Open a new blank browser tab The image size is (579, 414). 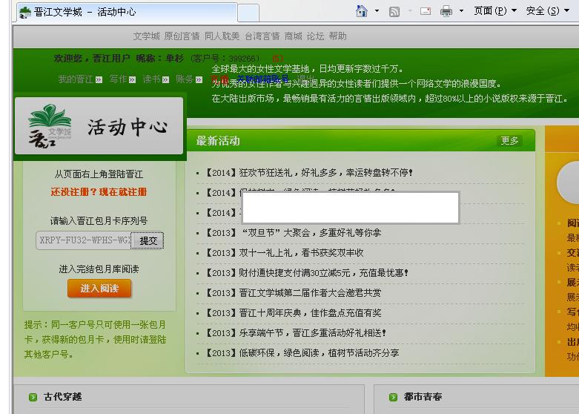coord(248,13)
